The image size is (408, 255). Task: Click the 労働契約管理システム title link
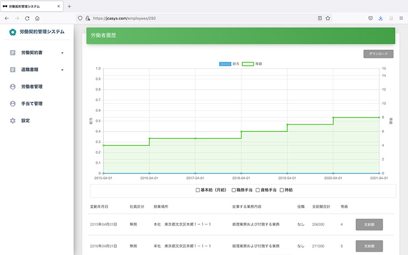tap(42, 32)
